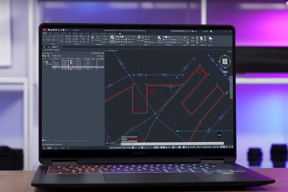Click Match Layer button
This screenshot has width=288, height=192.
130,42
